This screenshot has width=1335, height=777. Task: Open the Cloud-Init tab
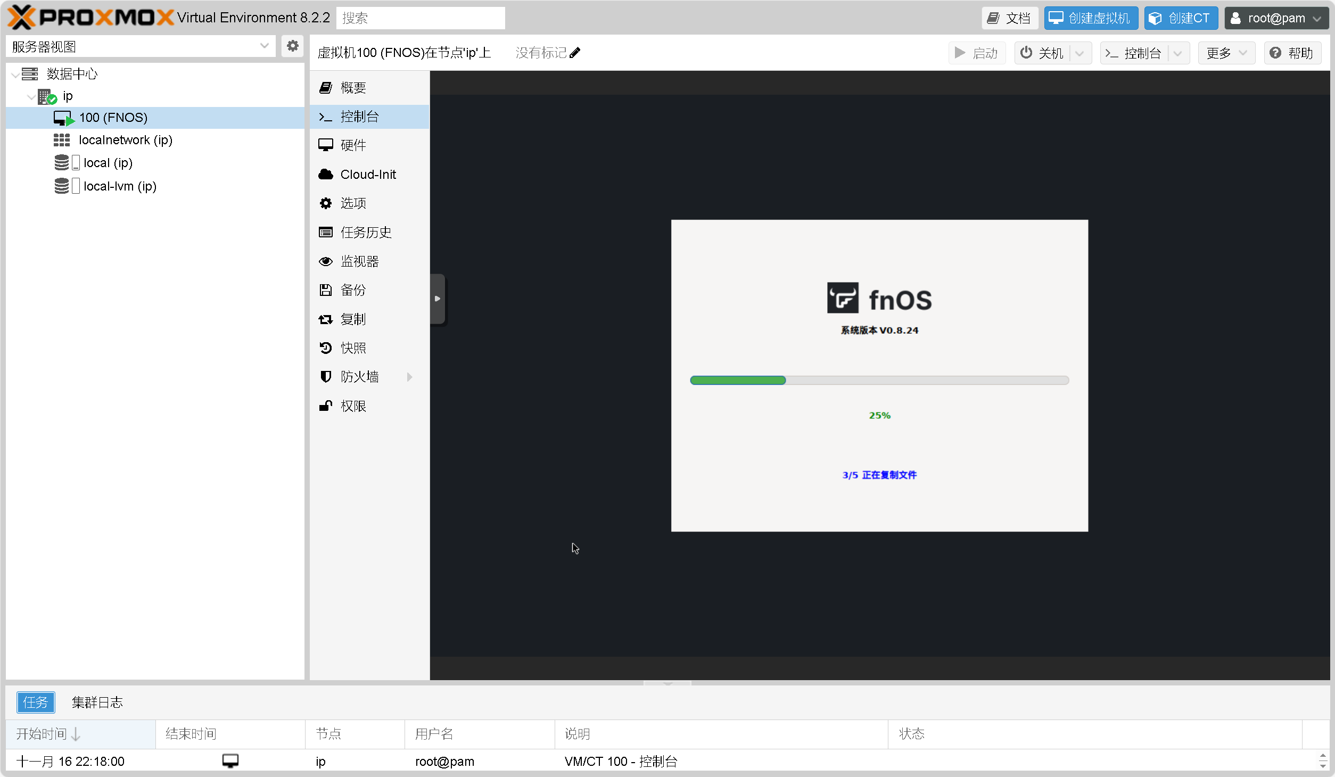click(369, 174)
